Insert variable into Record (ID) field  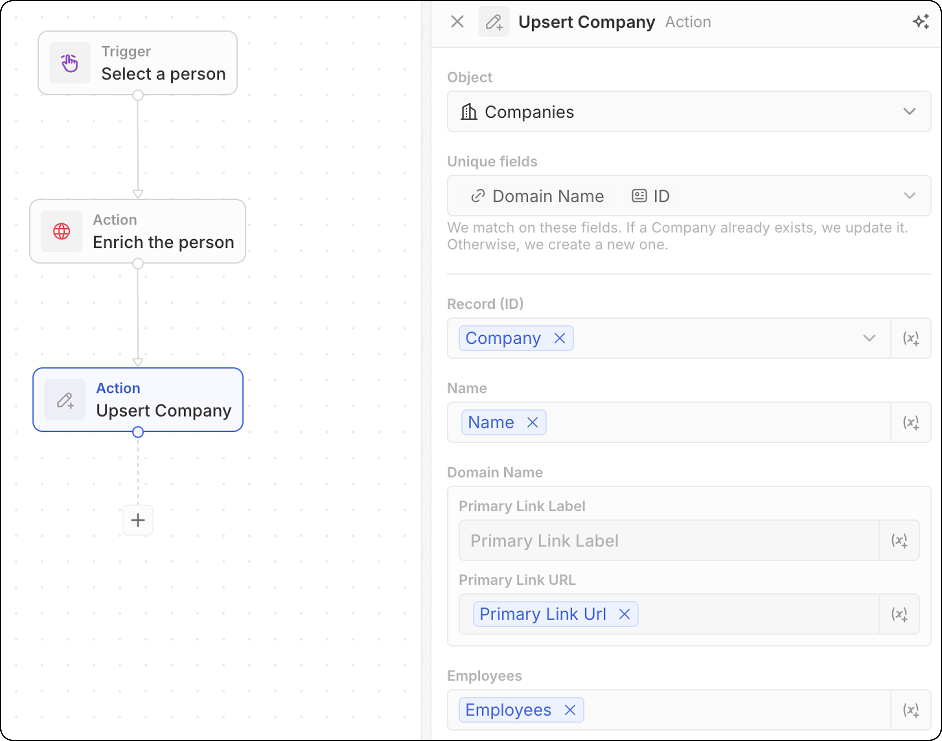click(x=911, y=338)
